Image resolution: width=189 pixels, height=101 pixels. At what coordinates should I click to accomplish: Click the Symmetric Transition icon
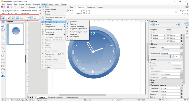click(x=31, y=18)
